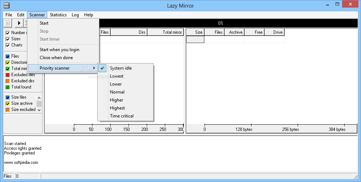The image size is (361, 182).
Task: Open the Edit menu
Action: 21,15
